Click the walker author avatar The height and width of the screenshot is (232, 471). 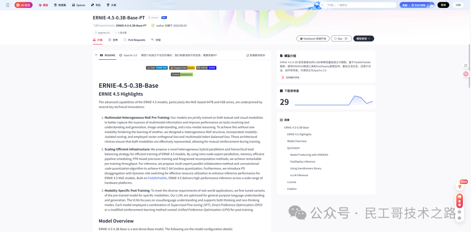tap(153, 26)
